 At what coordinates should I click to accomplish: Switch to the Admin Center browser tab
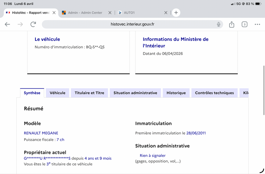click(x=85, y=13)
